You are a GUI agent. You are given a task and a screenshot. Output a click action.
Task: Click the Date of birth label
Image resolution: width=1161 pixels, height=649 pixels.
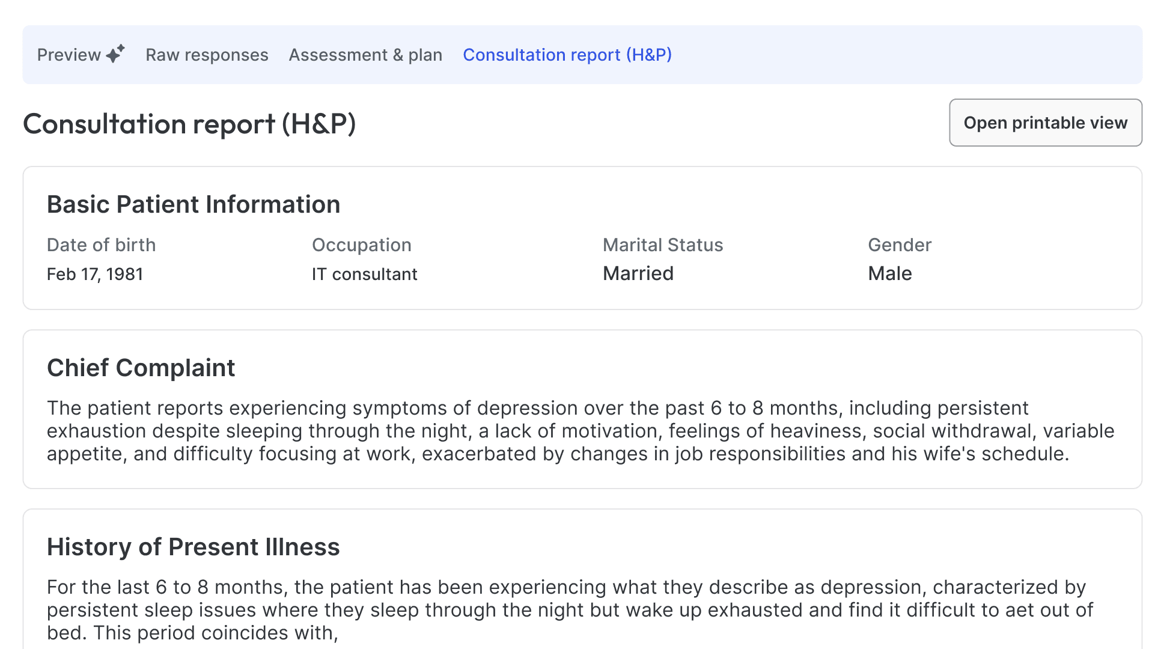[x=101, y=245]
